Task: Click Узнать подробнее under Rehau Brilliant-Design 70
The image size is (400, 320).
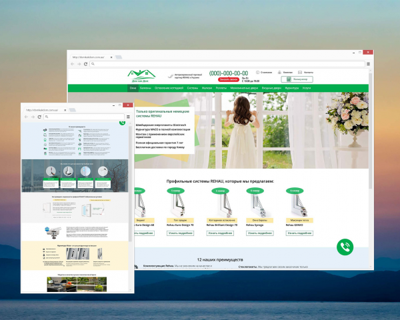Action: (220, 233)
